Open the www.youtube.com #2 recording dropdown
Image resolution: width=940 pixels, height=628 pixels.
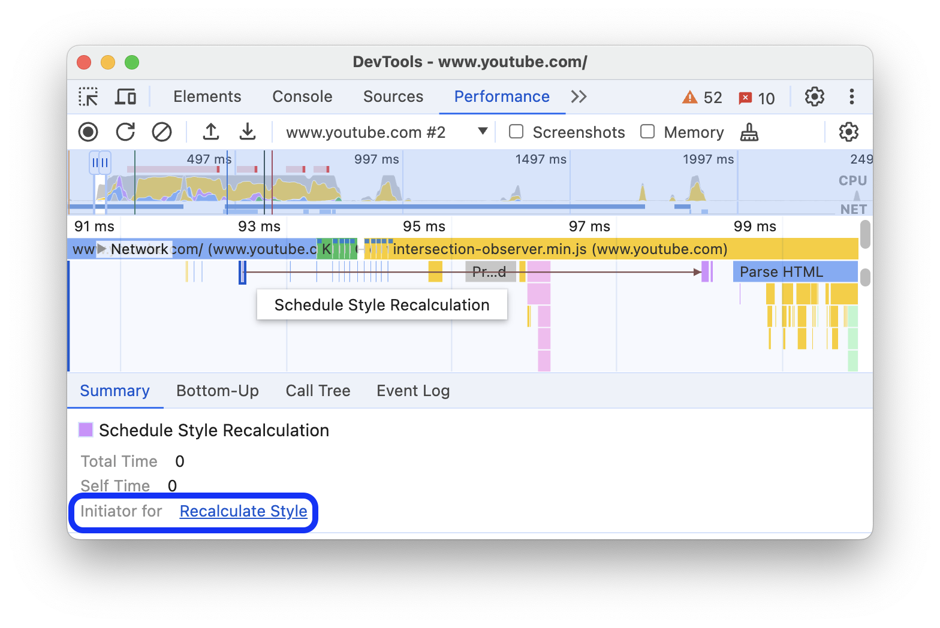tap(482, 132)
